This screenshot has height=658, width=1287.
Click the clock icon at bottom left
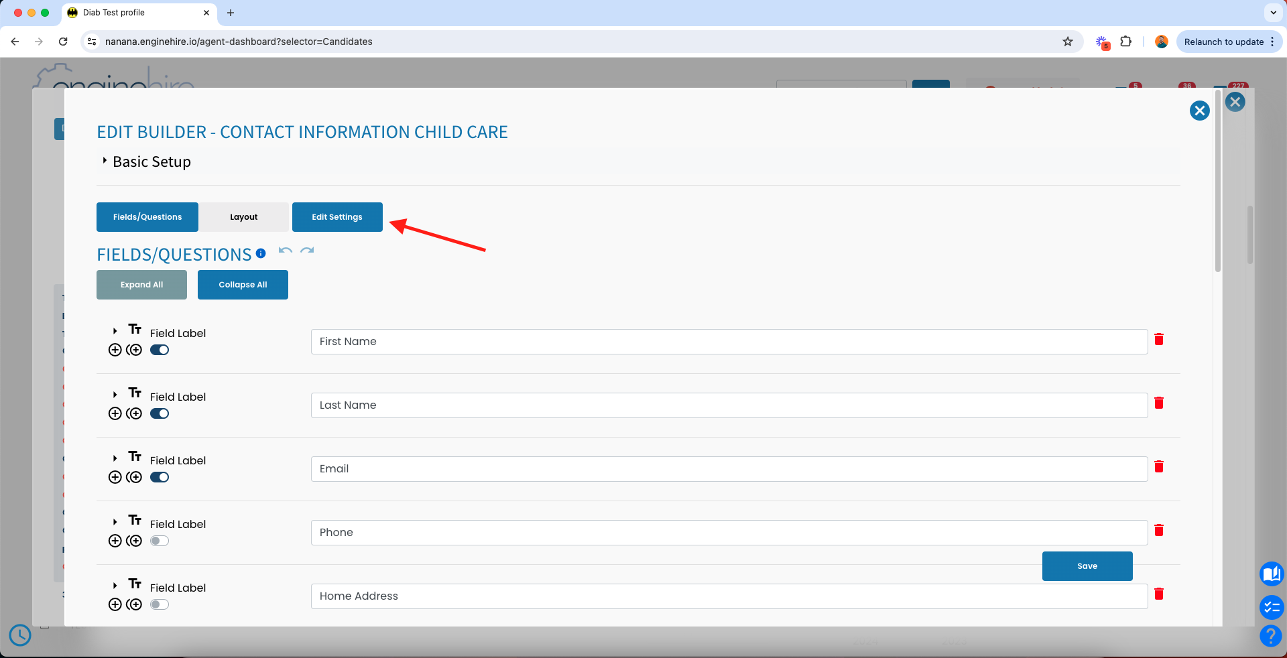[x=20, y=635]
